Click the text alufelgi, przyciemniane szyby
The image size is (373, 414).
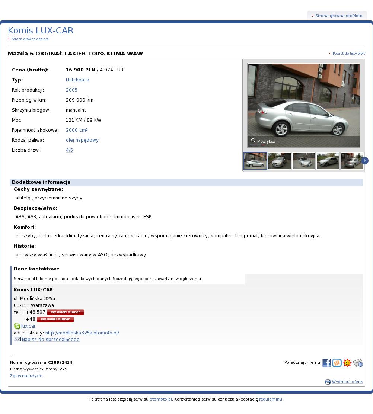(49, 198)
